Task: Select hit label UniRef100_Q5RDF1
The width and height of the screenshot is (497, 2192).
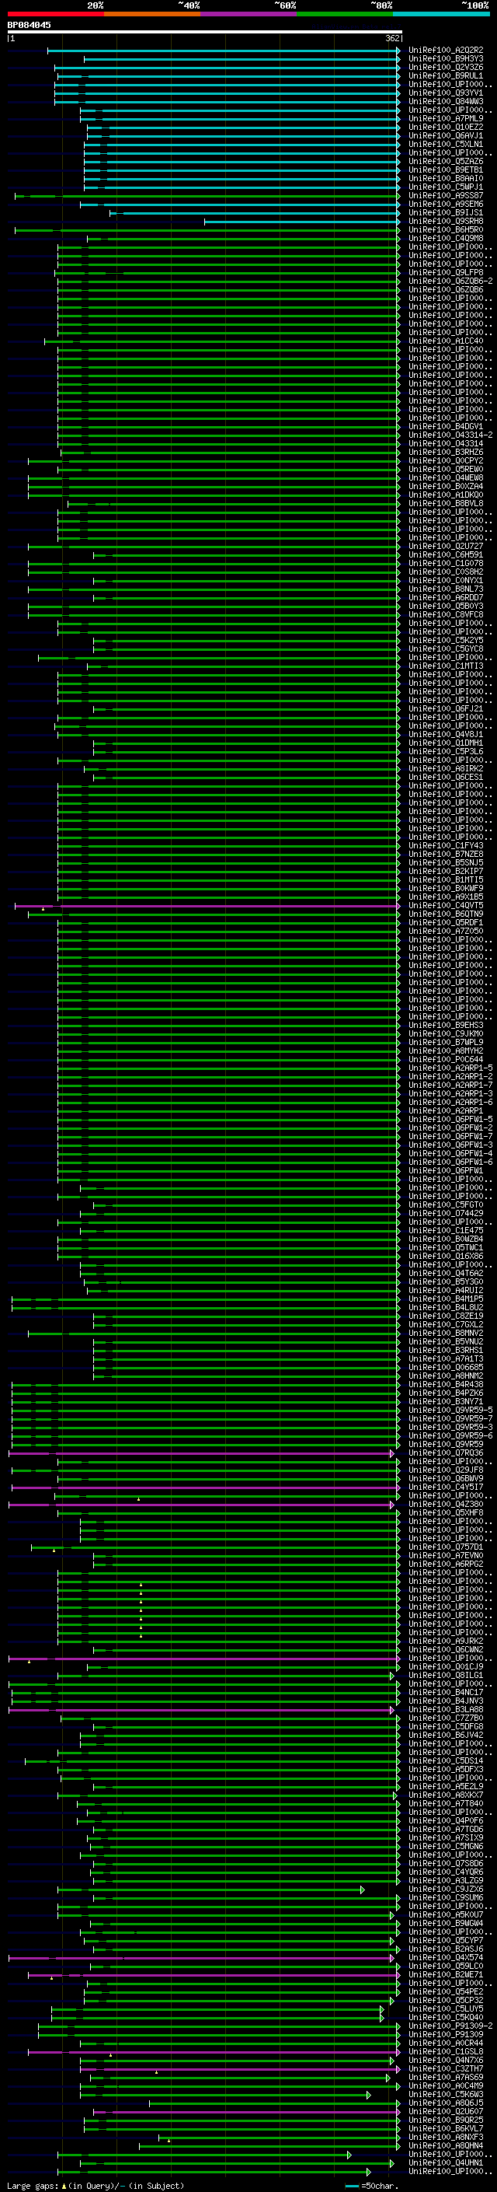Action: pos(446,922)
